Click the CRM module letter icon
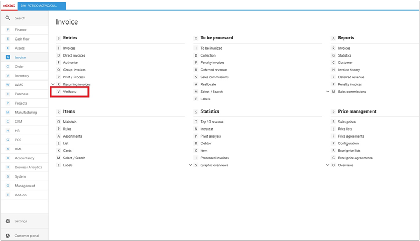420x241 pixels. tap(7, 122)
